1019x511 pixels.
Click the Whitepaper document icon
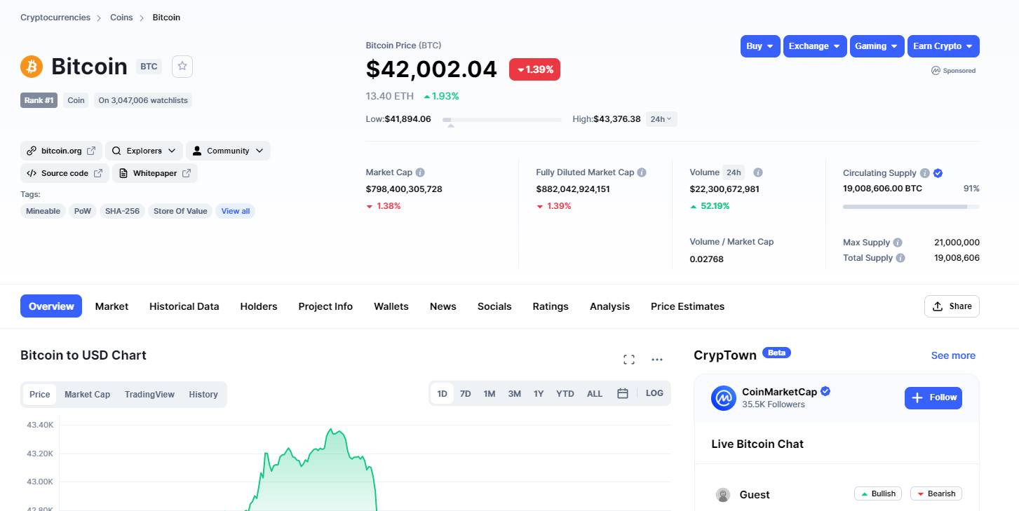[123, 173]
